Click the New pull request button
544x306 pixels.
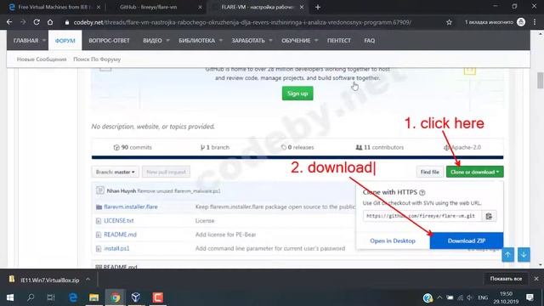tap(166, 172)
